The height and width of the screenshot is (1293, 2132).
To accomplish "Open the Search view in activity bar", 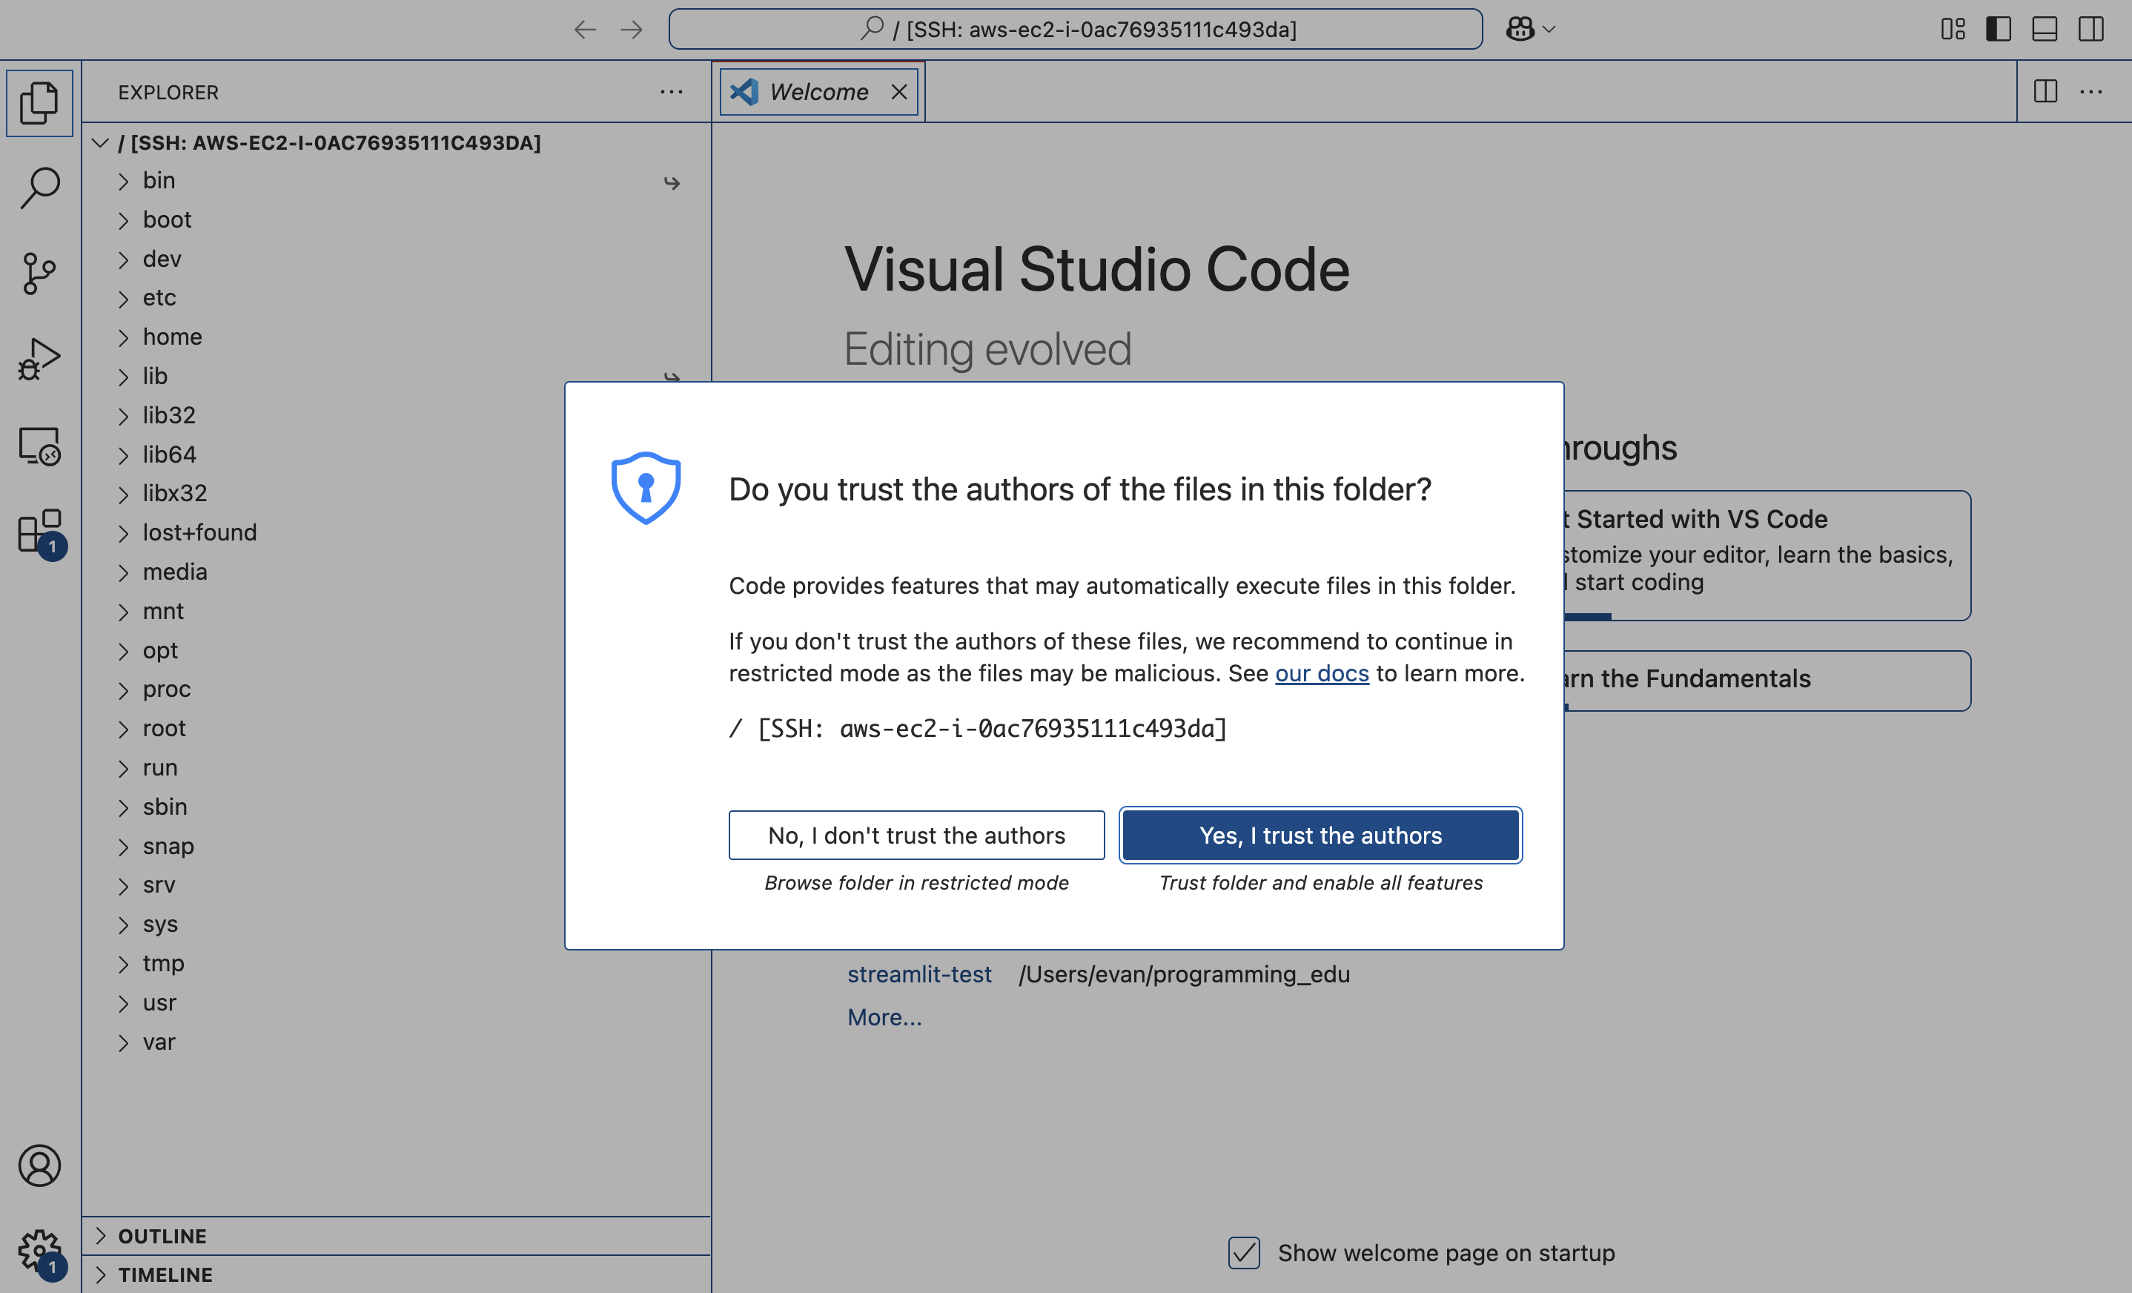I will (x=40, y=187).
